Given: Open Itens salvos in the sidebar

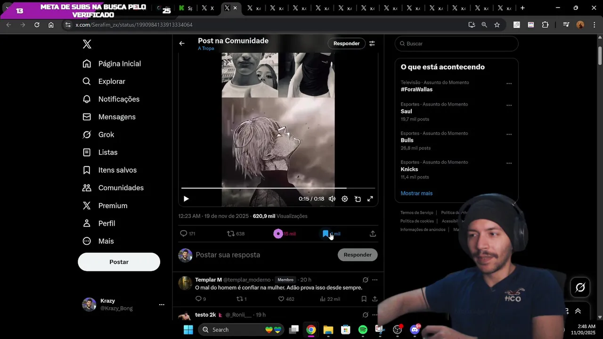Looking at the screenshot, I should click(x=110, y=170).
